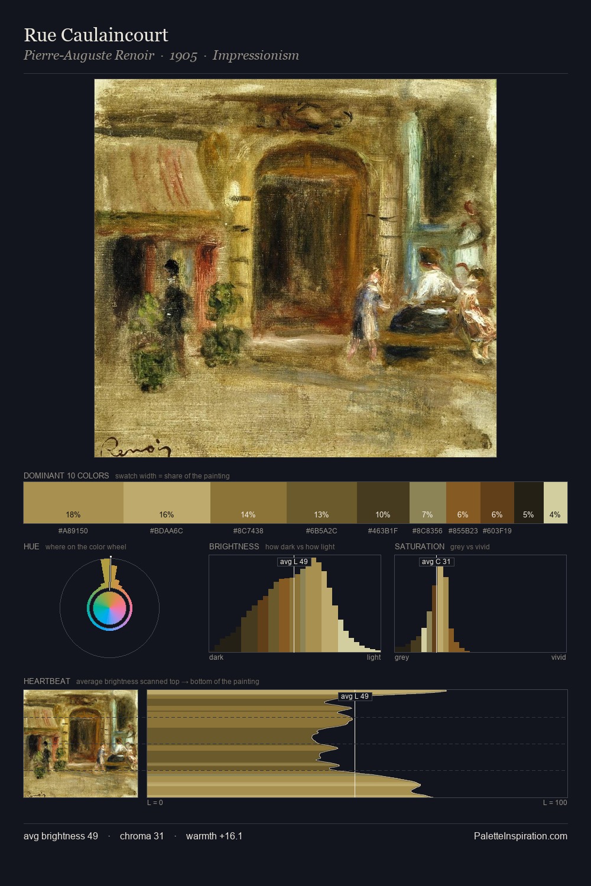Pick the 14% swatch #8C7438
The height and width of the screenshot is (886, 591).
tap(248, 503)
